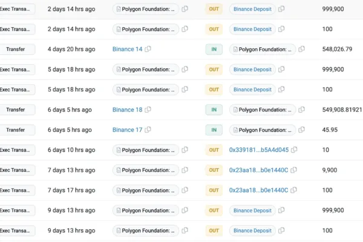
Task: Select the amount 45.95
Action: click(330, 129)
